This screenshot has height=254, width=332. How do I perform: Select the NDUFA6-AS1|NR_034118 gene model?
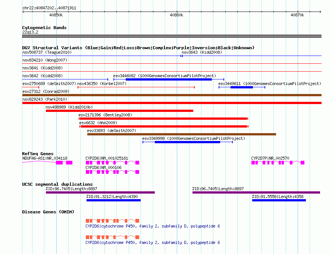[47, 163]
